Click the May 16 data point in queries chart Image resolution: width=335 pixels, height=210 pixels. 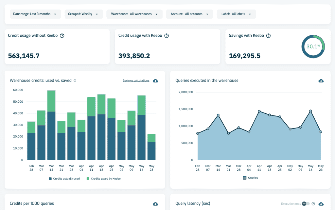pyautogui.click(x=310, y=111)
